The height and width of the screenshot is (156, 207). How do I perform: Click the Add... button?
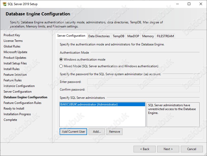(x=97, y=132)
